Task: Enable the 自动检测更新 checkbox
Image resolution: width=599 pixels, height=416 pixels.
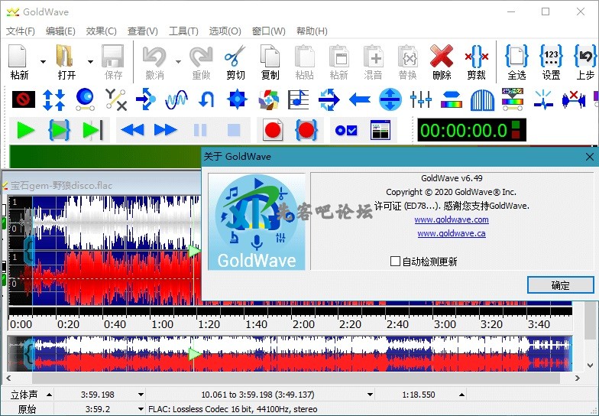Action: (x=395, y=262)
